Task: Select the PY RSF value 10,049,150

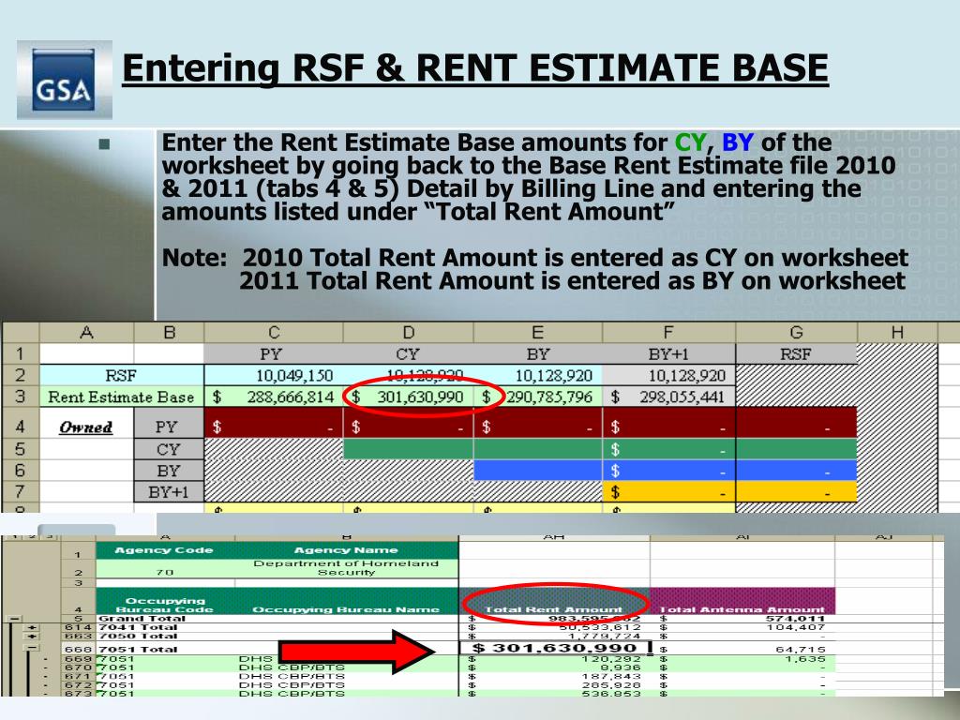Action: 273,375
